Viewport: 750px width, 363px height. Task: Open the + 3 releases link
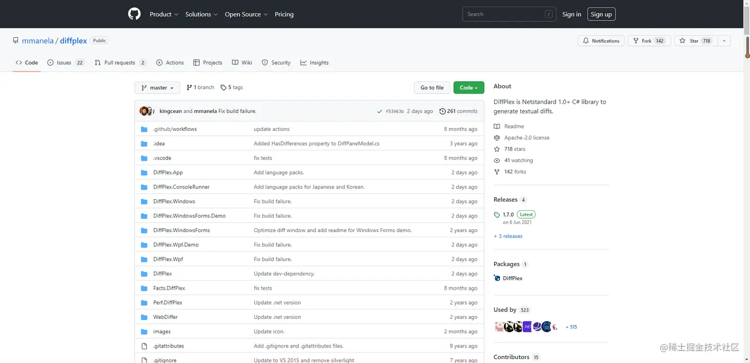pyautogui.click(x=508, y=236)
